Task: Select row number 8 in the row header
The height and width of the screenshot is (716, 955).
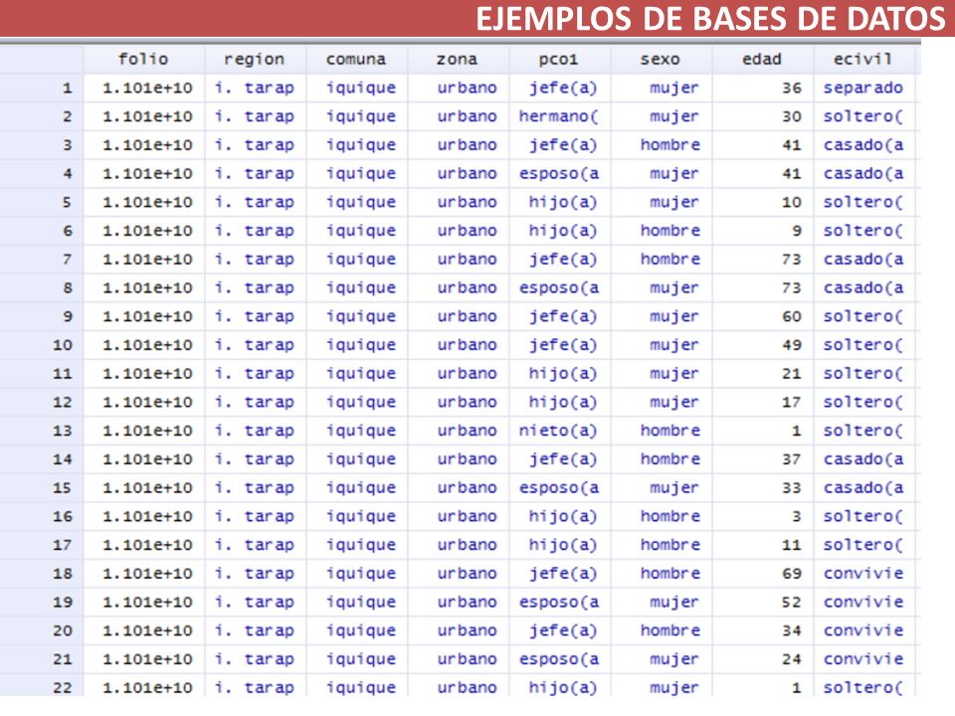Action: [42, 288]
